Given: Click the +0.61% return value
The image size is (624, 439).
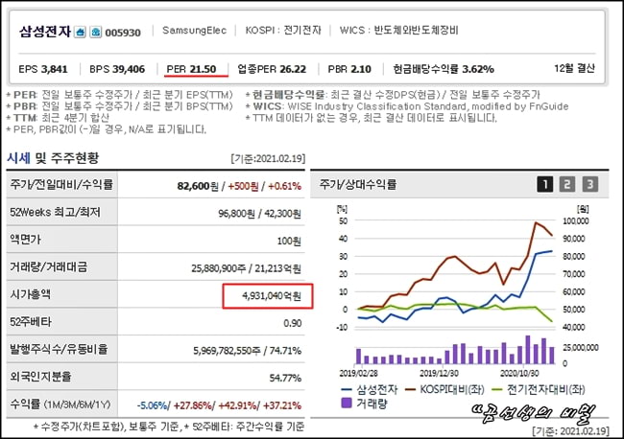Looking at the screenshot, I should [284, 186].
